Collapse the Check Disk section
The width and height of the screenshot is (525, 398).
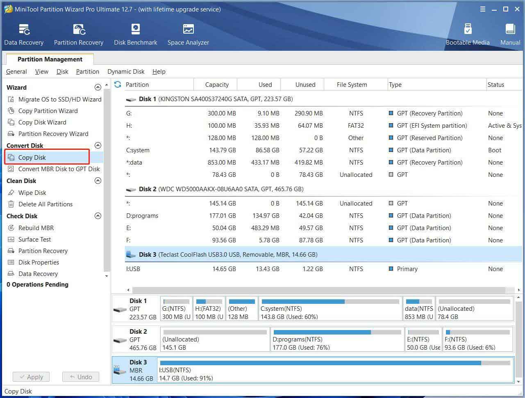point(98,216)
